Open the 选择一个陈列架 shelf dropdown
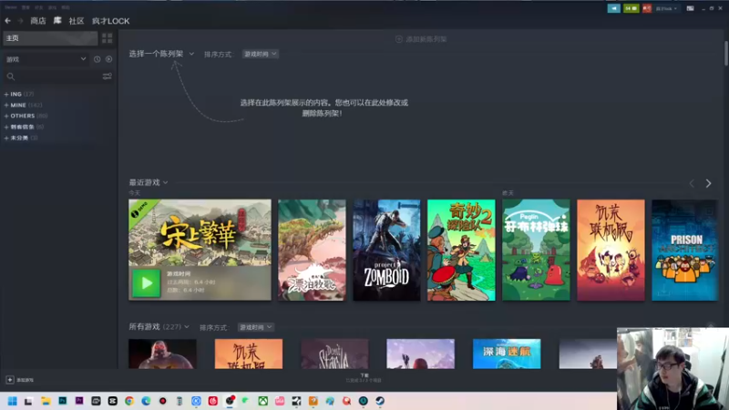Image resolution: width=729 pixels, height=410 pixels. [161, 54]
